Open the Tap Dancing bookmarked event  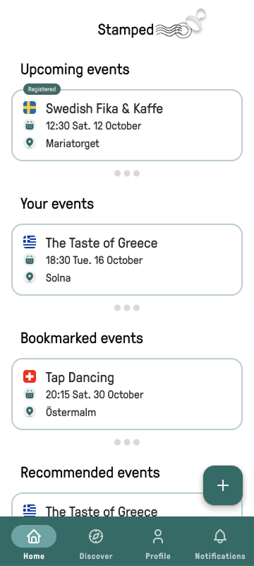127,394
